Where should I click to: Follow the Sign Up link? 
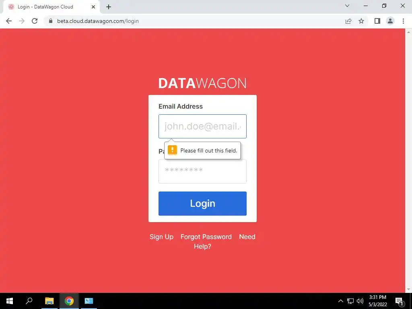click(162, 237)
